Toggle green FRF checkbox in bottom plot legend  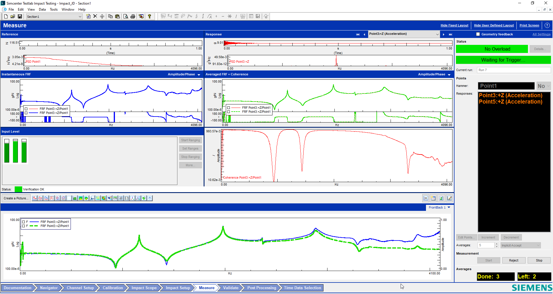[x=24, y=226]
